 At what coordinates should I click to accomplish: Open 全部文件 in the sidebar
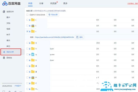(8, 11)
